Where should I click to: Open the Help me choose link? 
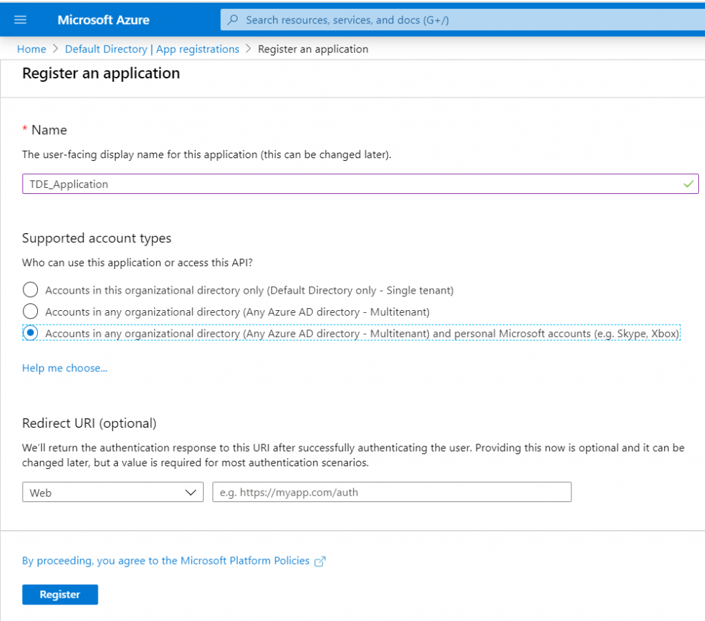tap(64, 368)
